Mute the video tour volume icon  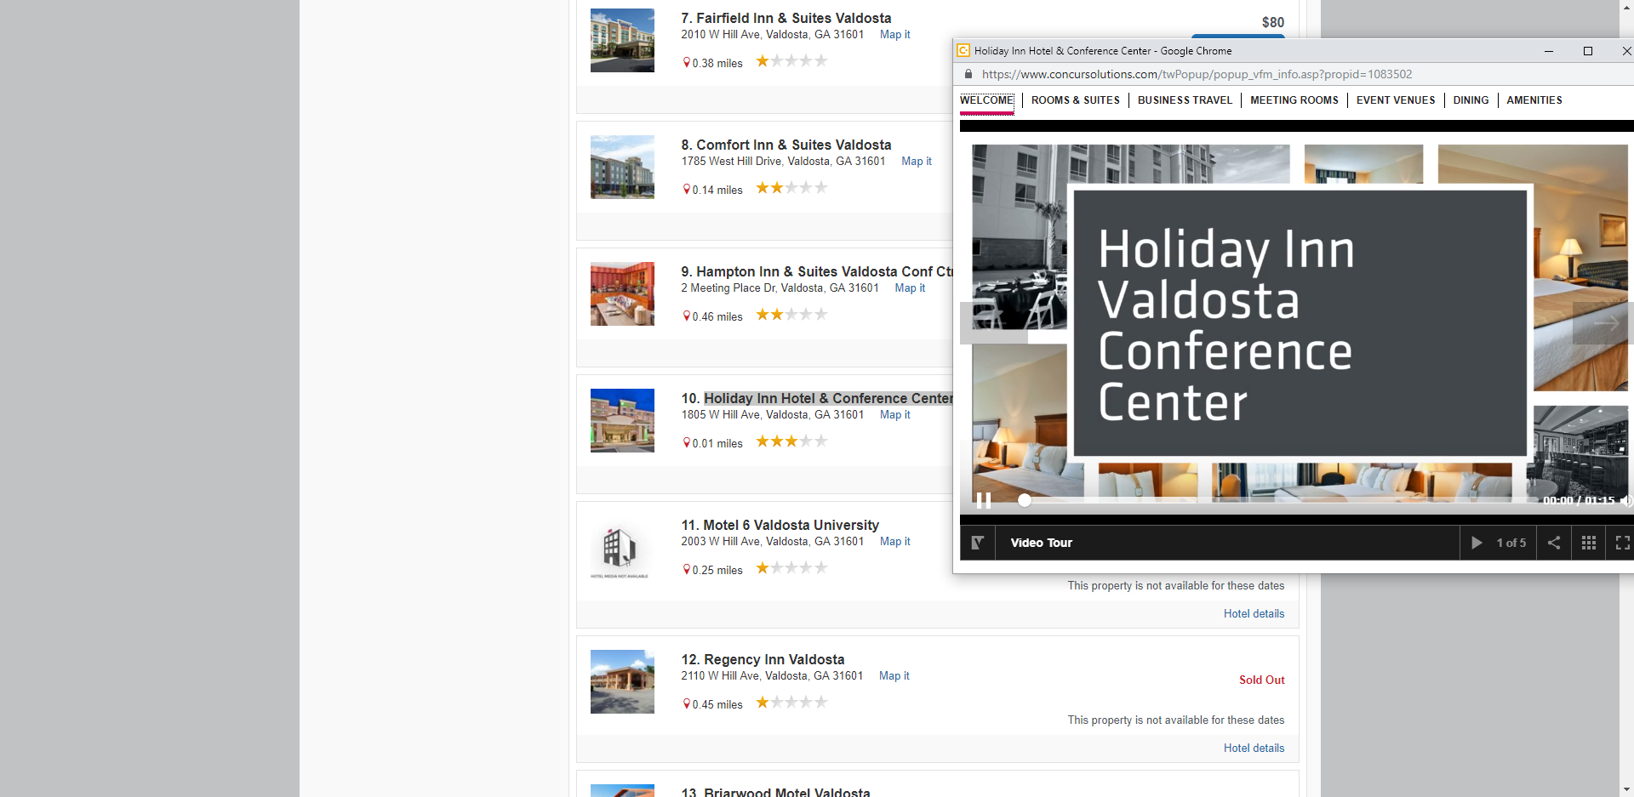1626,500
